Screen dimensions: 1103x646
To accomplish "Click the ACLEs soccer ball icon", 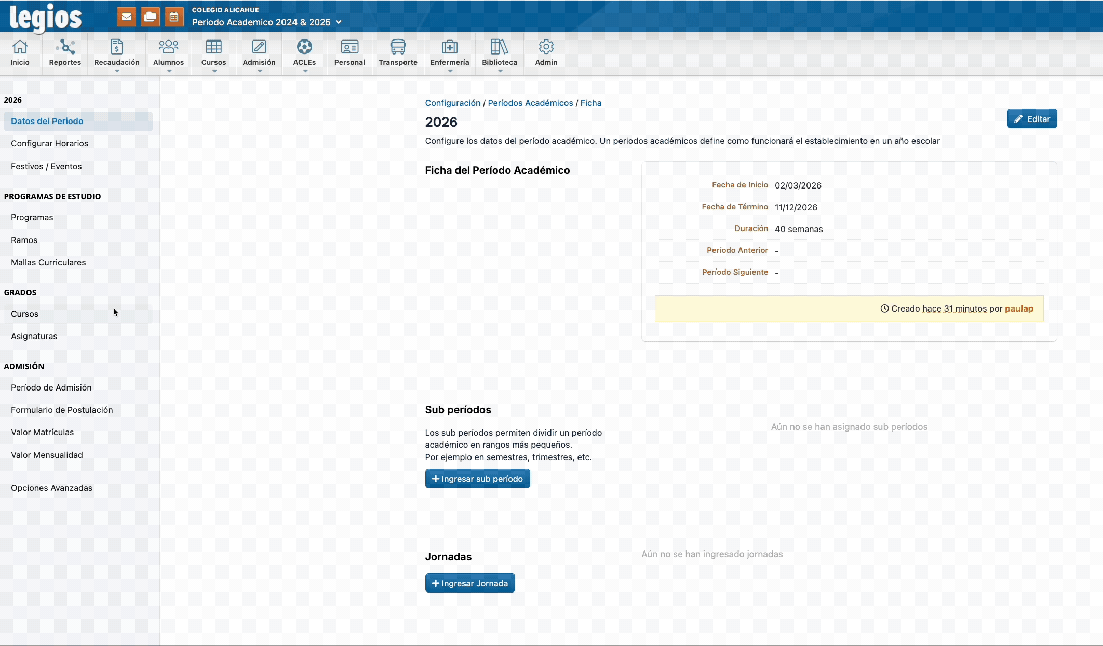I will (304, 47).
